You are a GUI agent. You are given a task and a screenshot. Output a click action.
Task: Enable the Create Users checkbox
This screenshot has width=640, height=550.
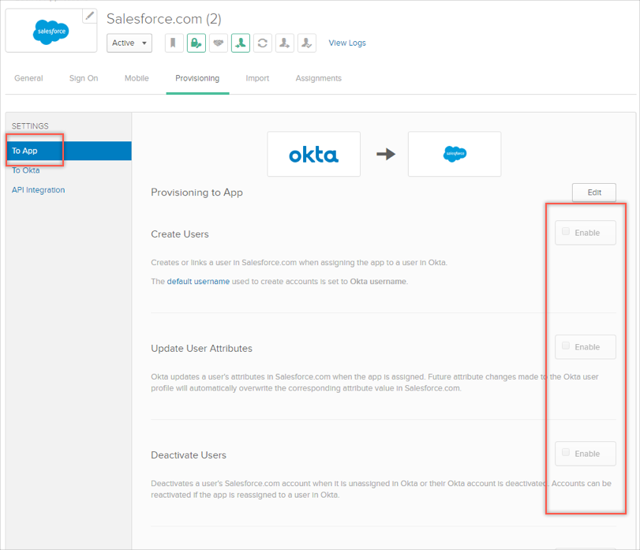click(x=566, y=232)
